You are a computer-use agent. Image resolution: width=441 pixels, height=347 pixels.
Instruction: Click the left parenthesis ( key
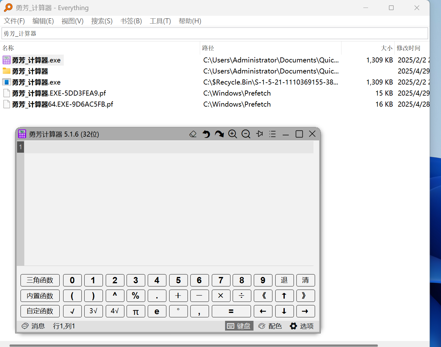(x=72, y=296)
